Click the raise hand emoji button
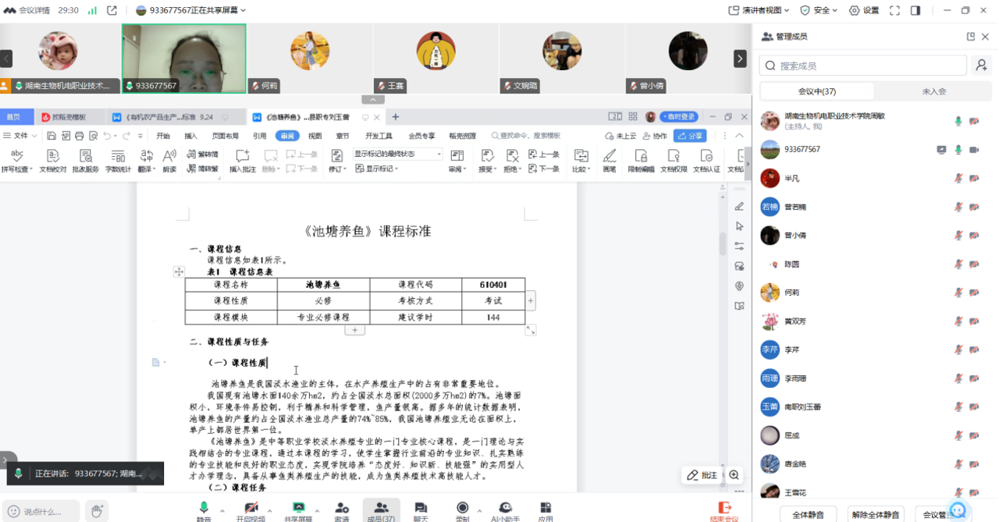The width and height of the screenshot is (999, 522). pos(97,511)
